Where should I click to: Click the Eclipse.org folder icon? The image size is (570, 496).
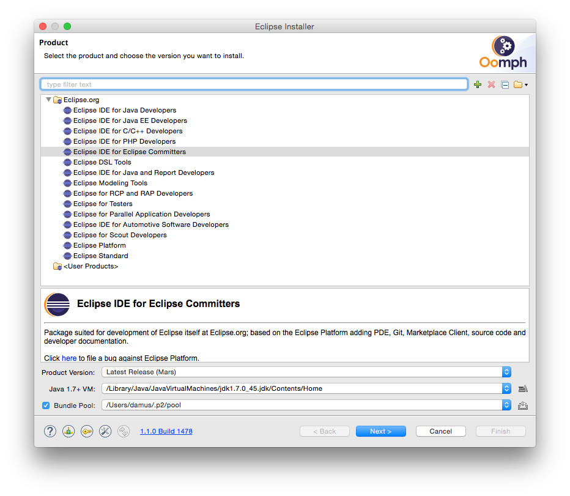click(x=57, y=100)
